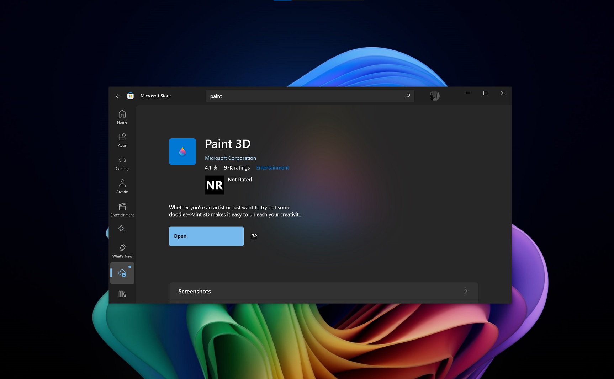Expand the Screenshots section chevron
The height and width of the screenshot is (379, 614).
466,291
